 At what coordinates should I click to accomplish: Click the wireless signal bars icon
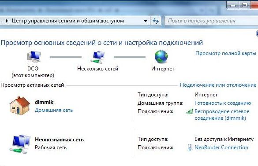tap(189, 111)
